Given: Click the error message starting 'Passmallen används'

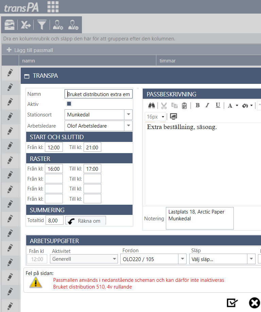Looking at the screenshot, I should click(138, 280).
